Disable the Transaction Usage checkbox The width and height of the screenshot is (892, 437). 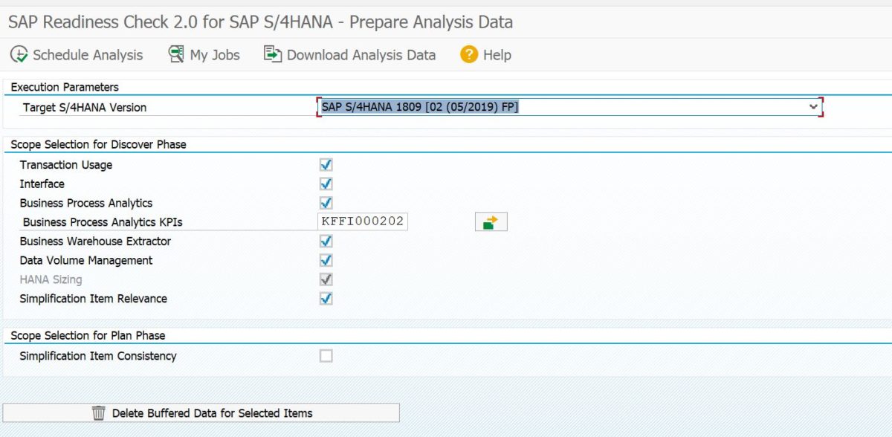coord(324,164)
